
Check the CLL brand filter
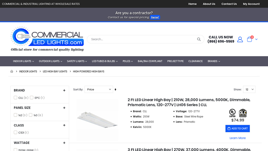(x=15, y=98)
